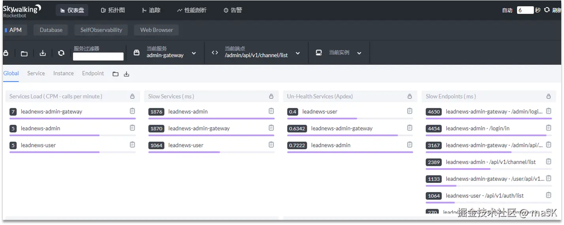
Task: Click the service filter input field
Action: pyautogui.click(x=98, y=56)
